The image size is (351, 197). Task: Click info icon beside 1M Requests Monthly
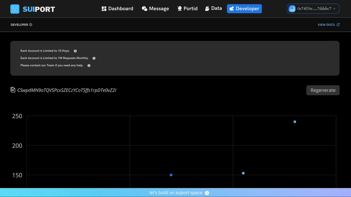94,58
